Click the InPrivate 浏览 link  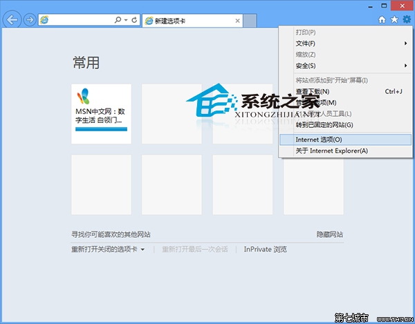pyautogui.click(x=265, y=249)
